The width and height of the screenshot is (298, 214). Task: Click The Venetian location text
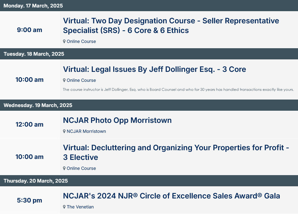pos(80,207)
